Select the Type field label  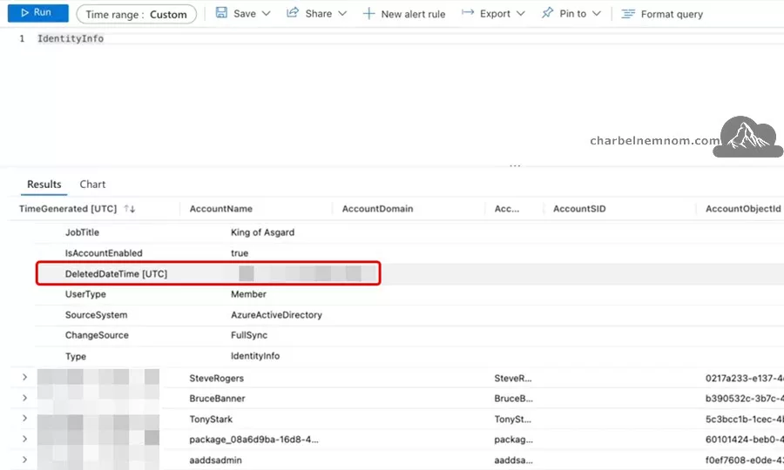tap(76, 356)
